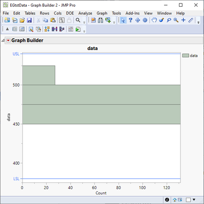Click the Search magnifying glass icon
Screen dimensions: 204x204
pos(78,20)
